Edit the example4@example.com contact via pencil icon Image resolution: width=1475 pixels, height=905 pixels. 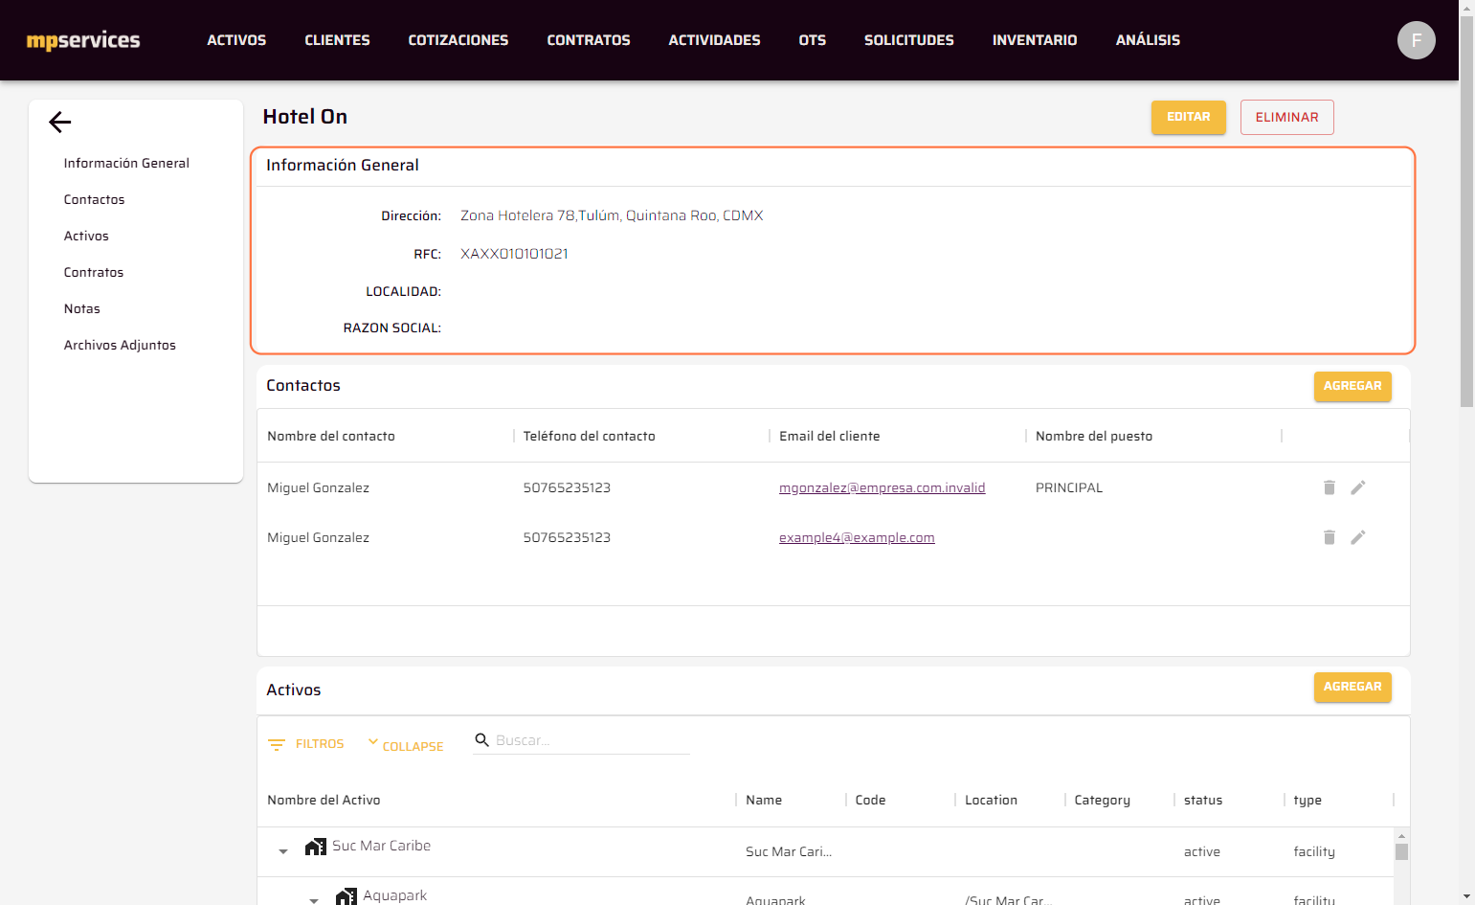click(x=1357, y=537)
